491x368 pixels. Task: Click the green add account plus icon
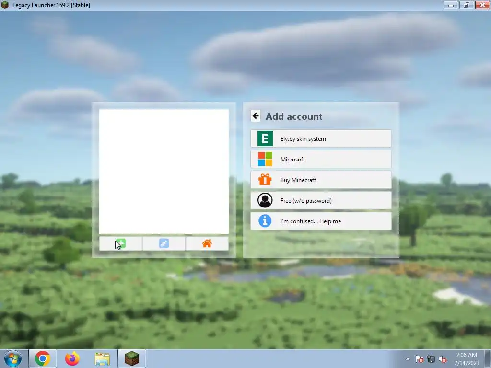(x=120, y=243)
